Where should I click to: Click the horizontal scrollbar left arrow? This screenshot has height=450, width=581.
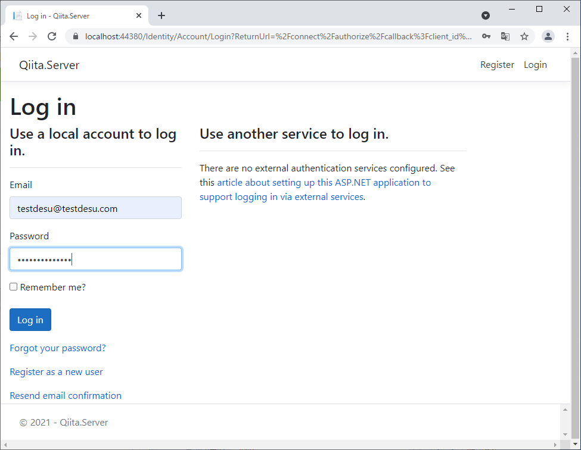pos(5,445)
